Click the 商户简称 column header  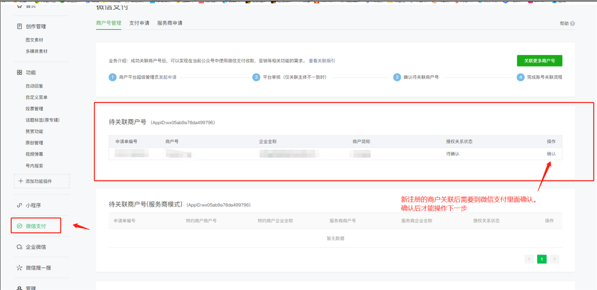point(361,142)
